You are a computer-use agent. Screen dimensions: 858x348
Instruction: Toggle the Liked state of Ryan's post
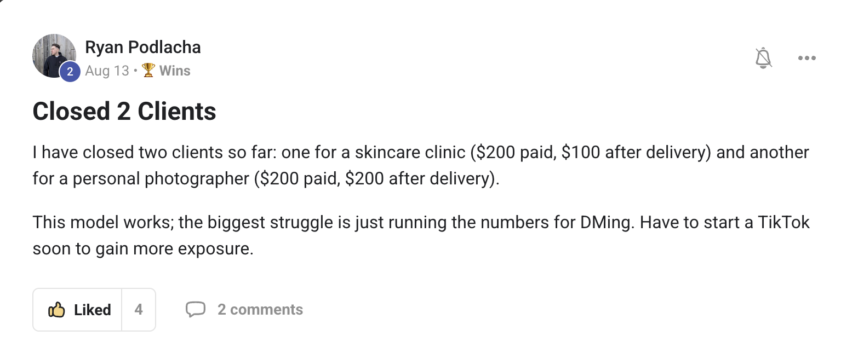pyautogui.click(x=77, y=309)
